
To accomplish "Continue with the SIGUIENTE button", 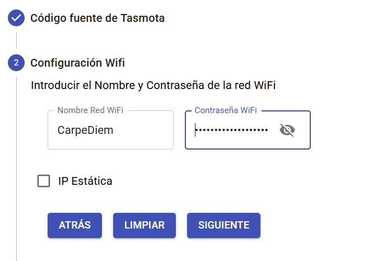I will pos(223,225).
